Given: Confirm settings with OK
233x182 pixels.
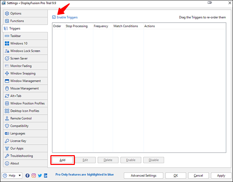Looking at the screenshot, I should click(x=176, y=176).
